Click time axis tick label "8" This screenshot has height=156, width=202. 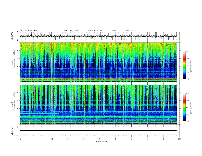[x=147, y=139]
